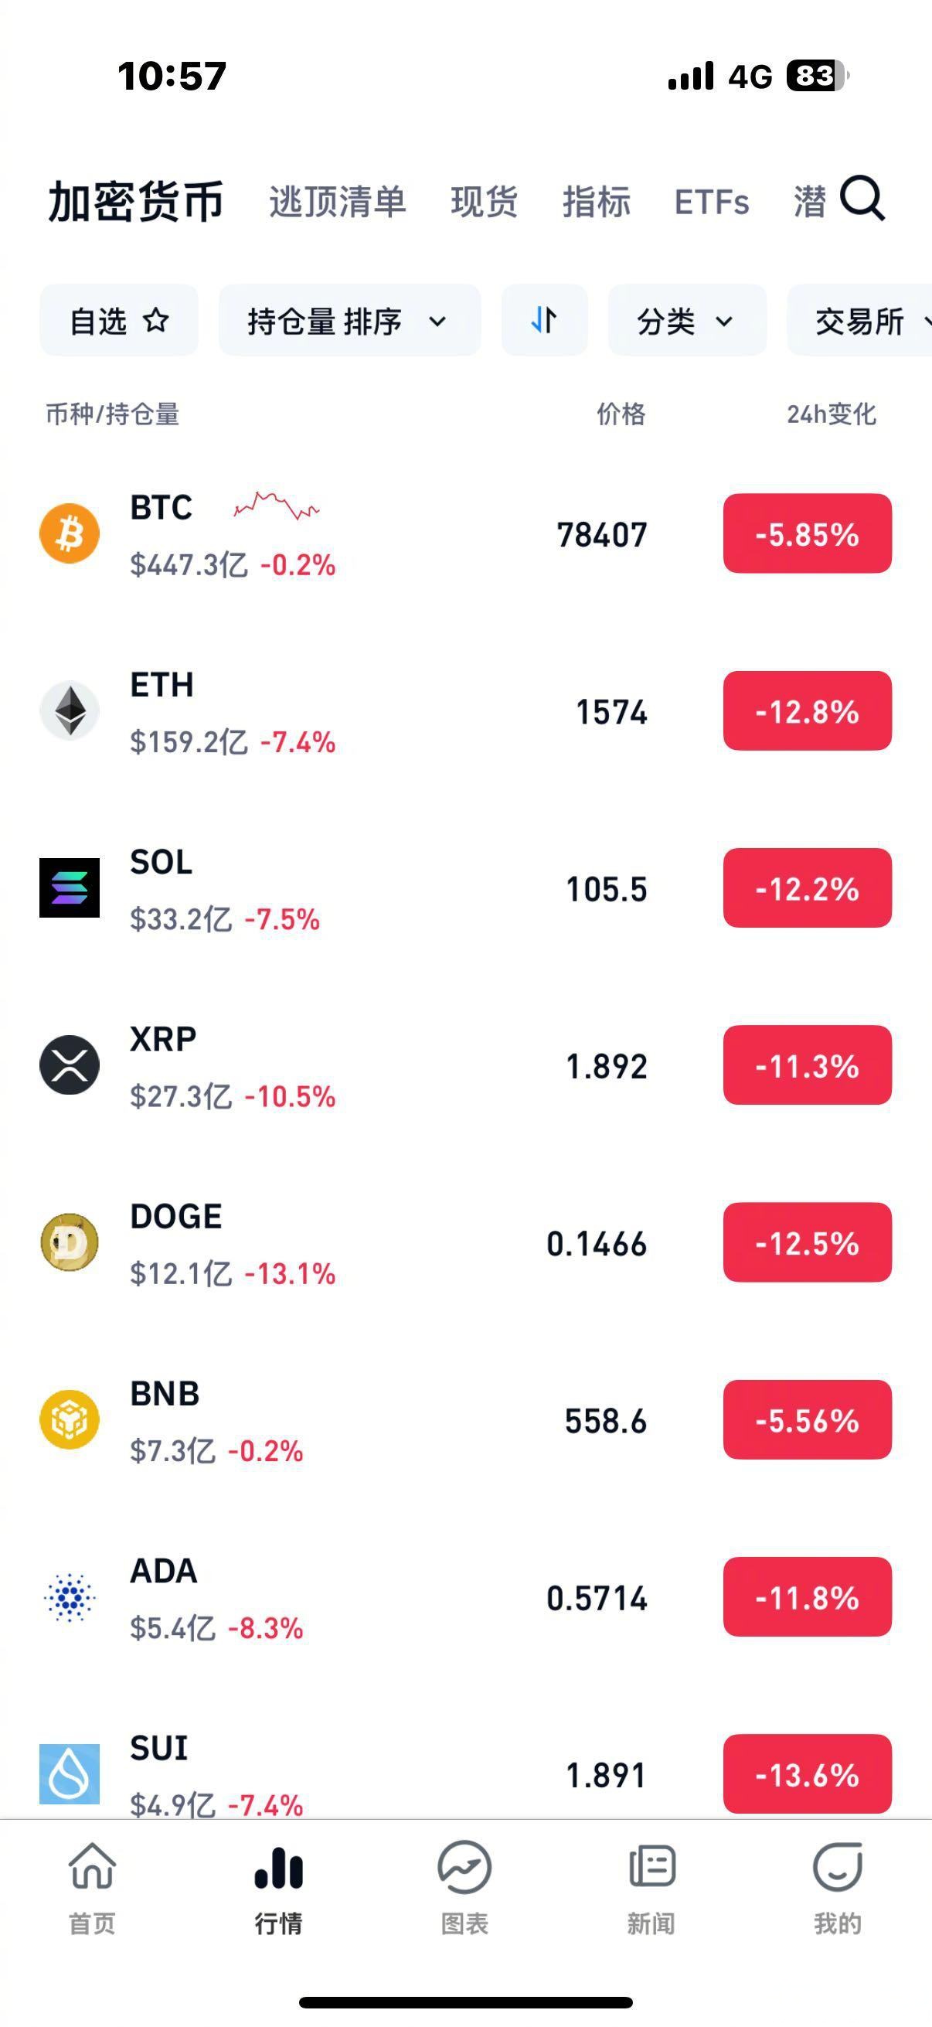Tap the Dogecoin coin icon
Image resolution: width=932 pixels, height=2027 pixels.
point(70,1242)
